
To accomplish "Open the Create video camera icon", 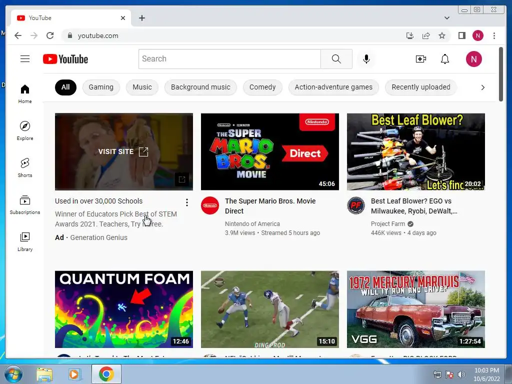I will pos(420,59).
